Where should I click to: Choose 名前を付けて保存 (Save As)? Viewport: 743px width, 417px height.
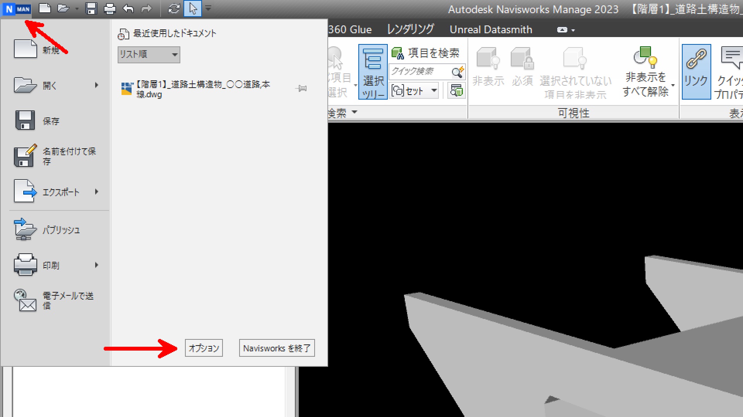pos(56,156)
